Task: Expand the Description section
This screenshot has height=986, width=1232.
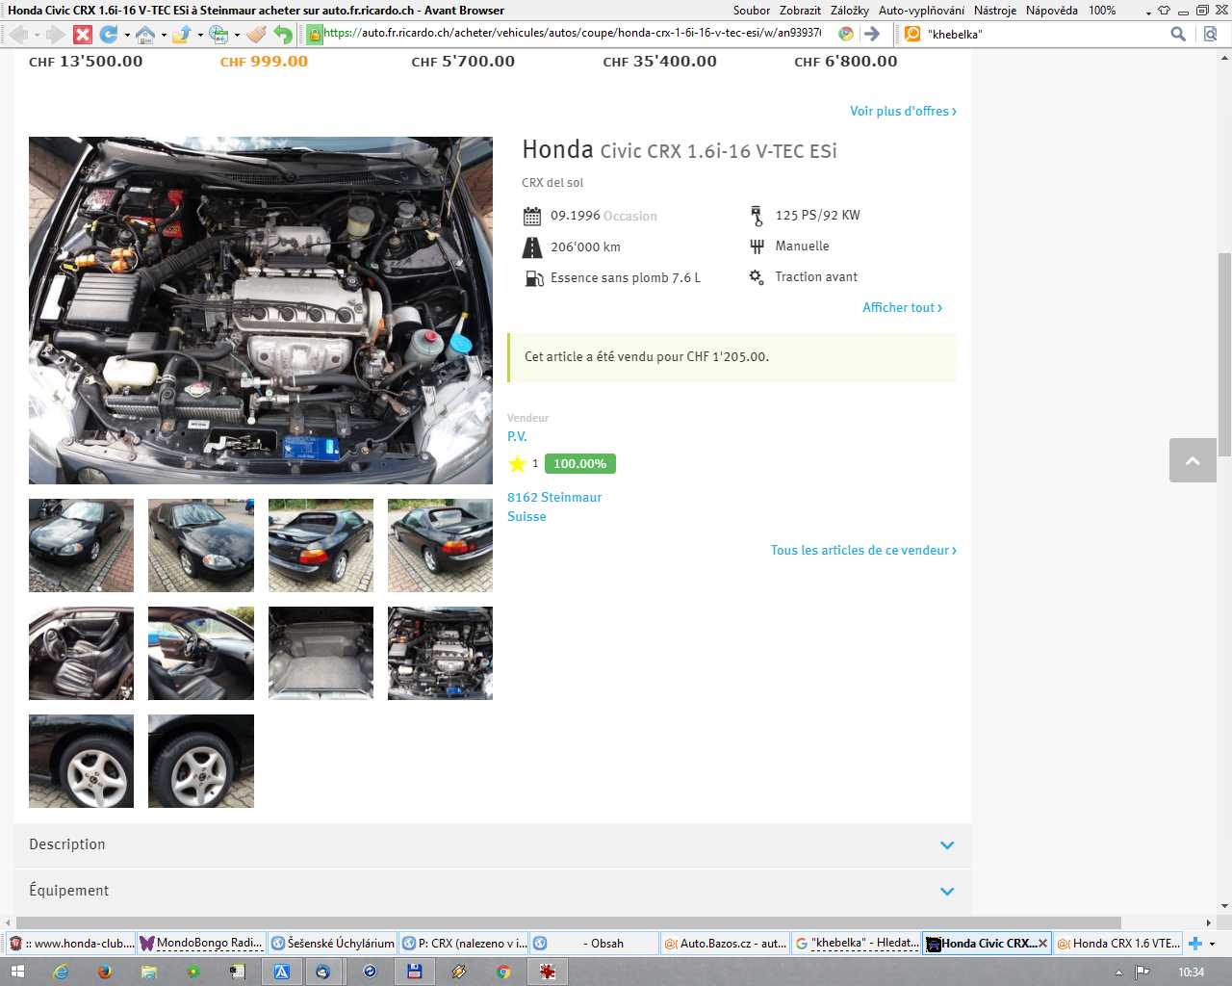Action: pos(946,844)
